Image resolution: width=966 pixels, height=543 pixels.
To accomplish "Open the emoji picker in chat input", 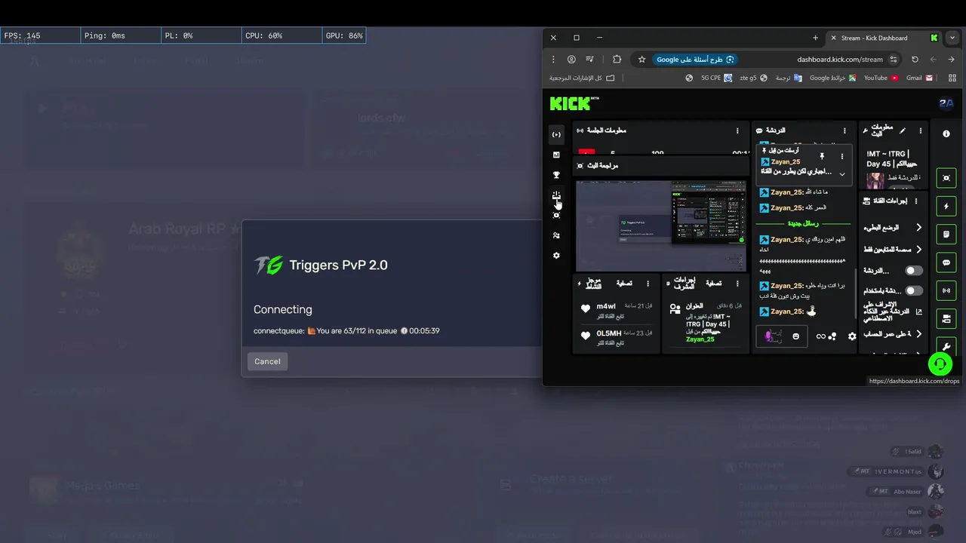I will pyautogui.click(x=795, y=336).
